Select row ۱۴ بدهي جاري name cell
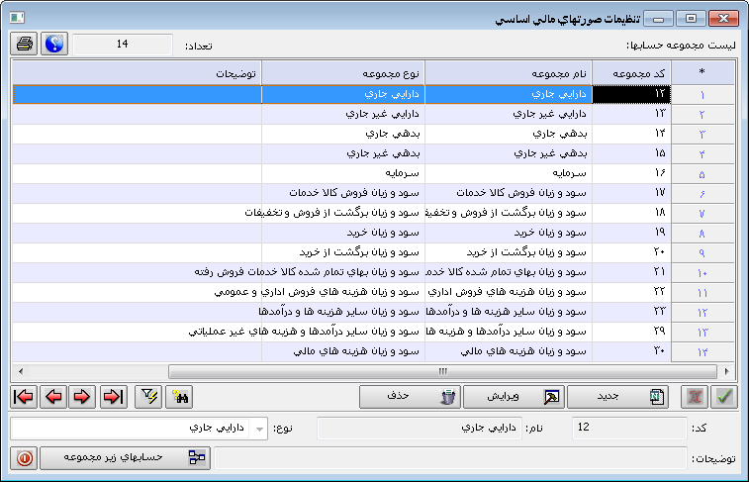 (509, 134)
